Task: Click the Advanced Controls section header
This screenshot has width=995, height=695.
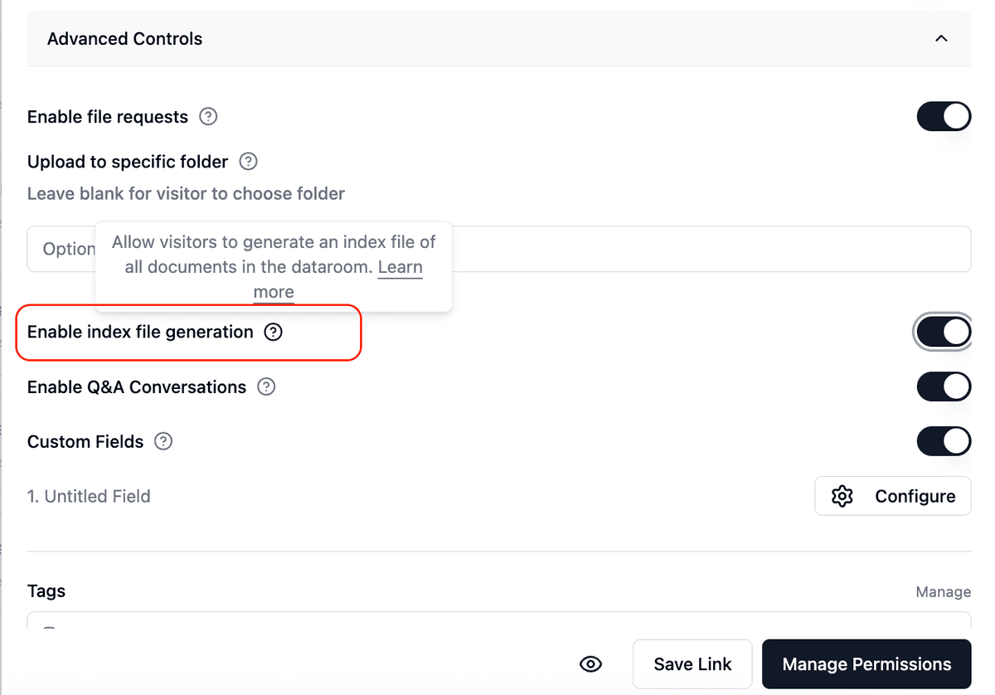Action: [125, 39]
